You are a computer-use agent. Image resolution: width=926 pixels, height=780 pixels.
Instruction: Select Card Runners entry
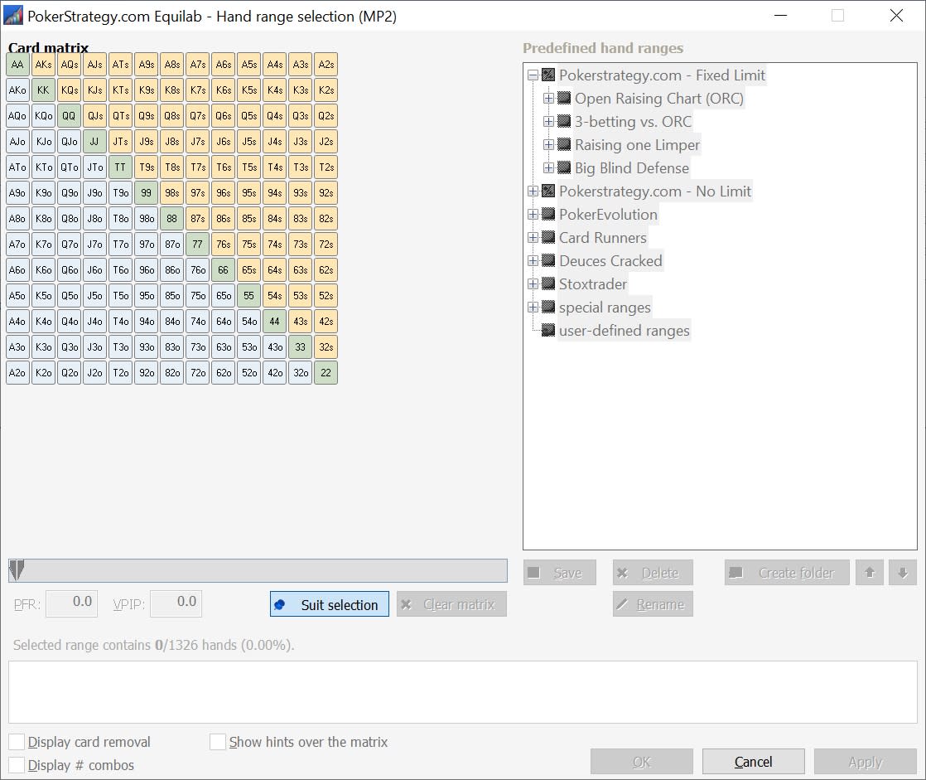tap(603, 237)
